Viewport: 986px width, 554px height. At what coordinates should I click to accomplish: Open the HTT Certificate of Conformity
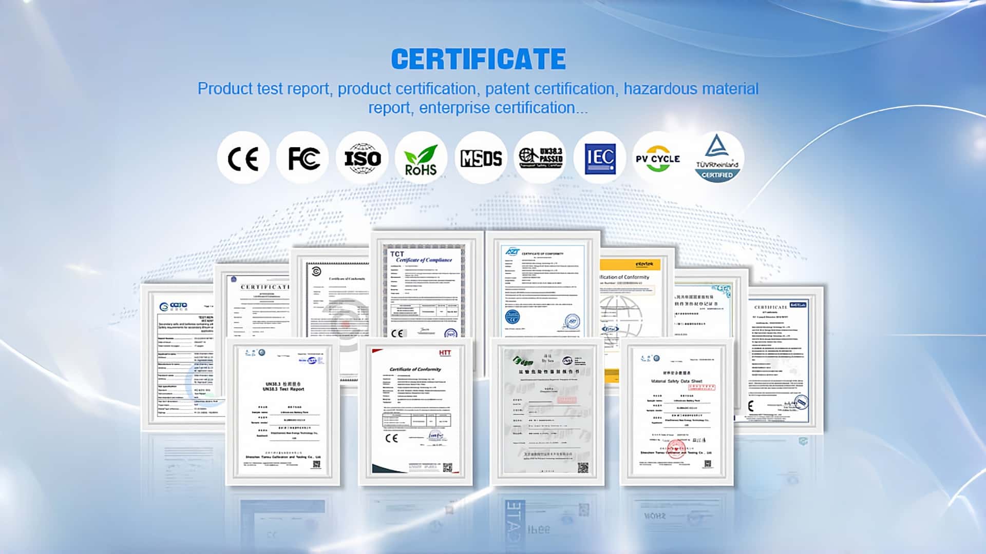[x=415, y=411]
